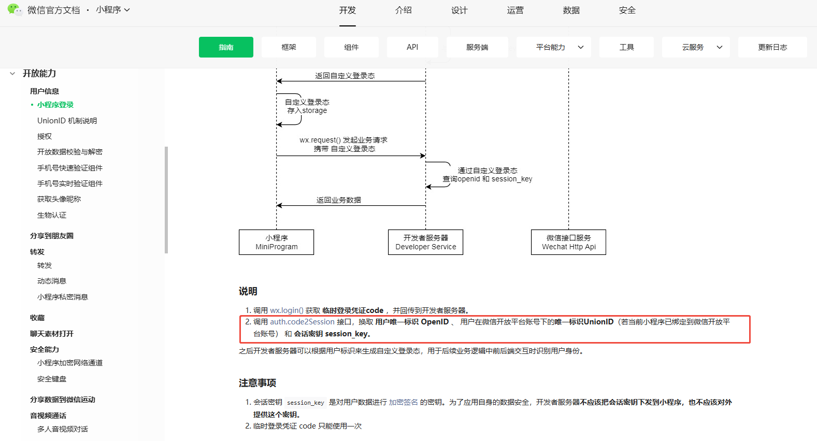Expand the 云服务 dropdown
The width and height of the screenshot is (817, 441).
coord(696,47)
